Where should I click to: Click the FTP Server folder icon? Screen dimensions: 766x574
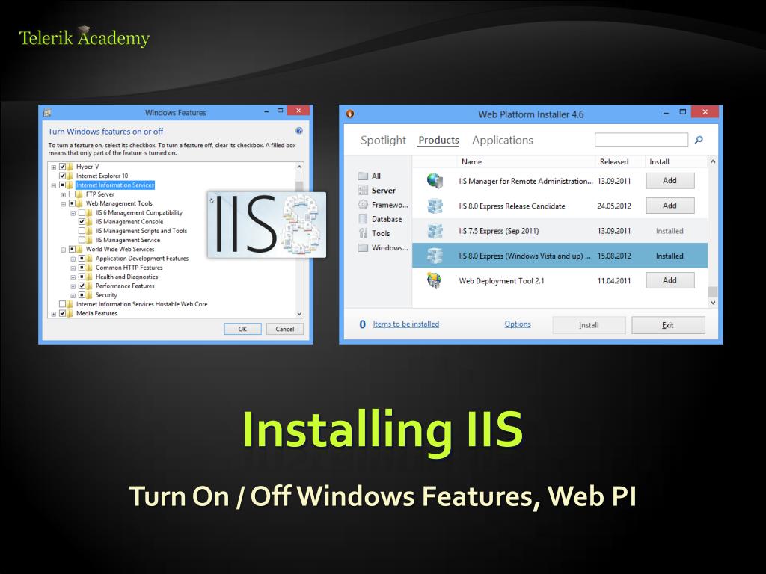pos(79,194)
